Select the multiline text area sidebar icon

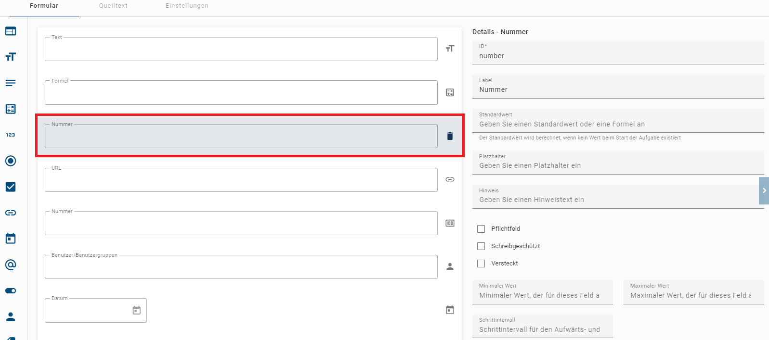(x=11, y=83)
